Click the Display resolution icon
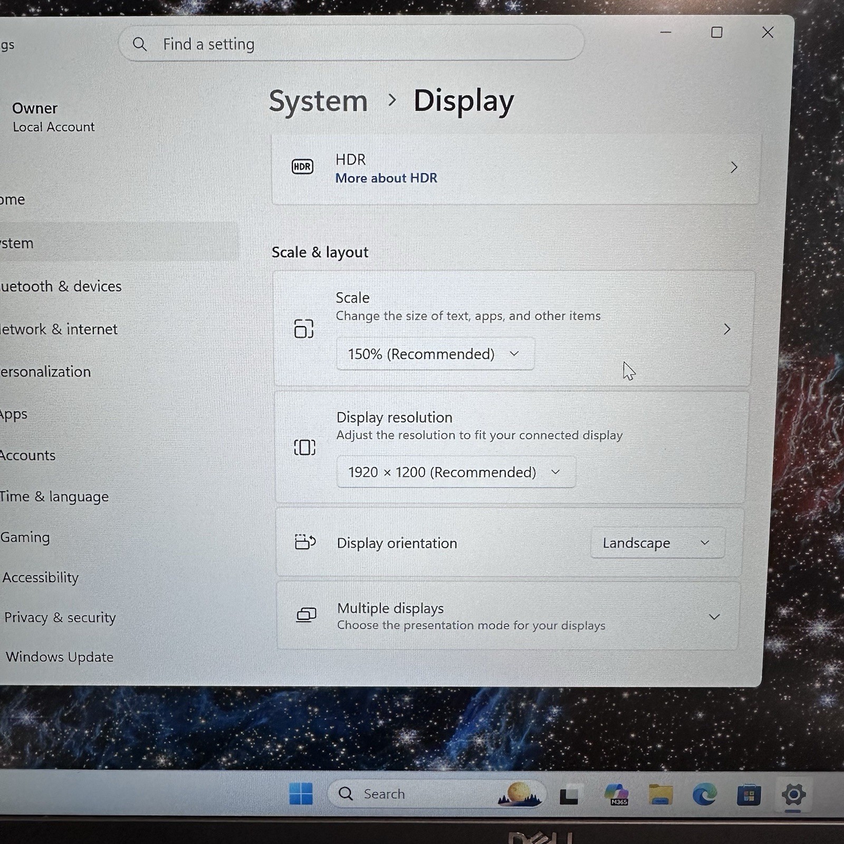Screen dimensions: 844x844 [304, 447]
